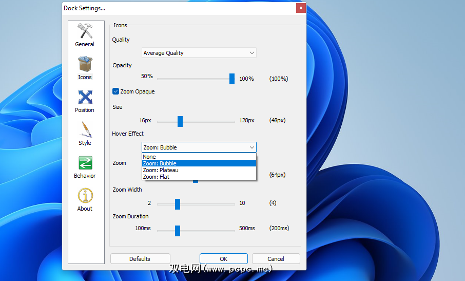Click the Cancel button
The width and height of the screenshot is (465, 281).
(x=276, y=259)
